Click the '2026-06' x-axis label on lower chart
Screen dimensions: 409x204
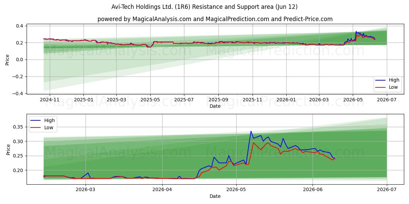click(313, 190)
